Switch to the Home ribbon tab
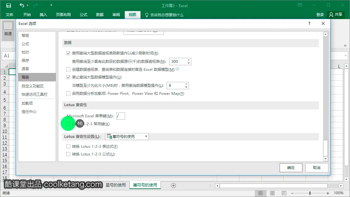The width and height of the screenshot is (350, 197). coord(27,15)
